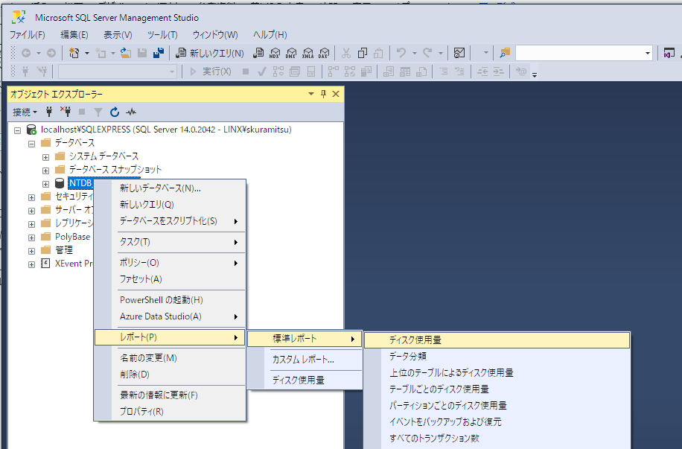Launch Activity Monitor from Object Explorer toolbar
Image resolution: width=682 pixels, height=449 pixels.
(x=130, y=112)
